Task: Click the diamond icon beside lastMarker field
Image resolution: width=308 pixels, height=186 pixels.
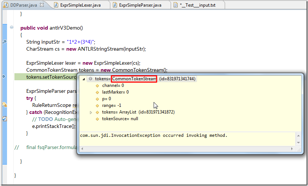Action: coord(97,92)
